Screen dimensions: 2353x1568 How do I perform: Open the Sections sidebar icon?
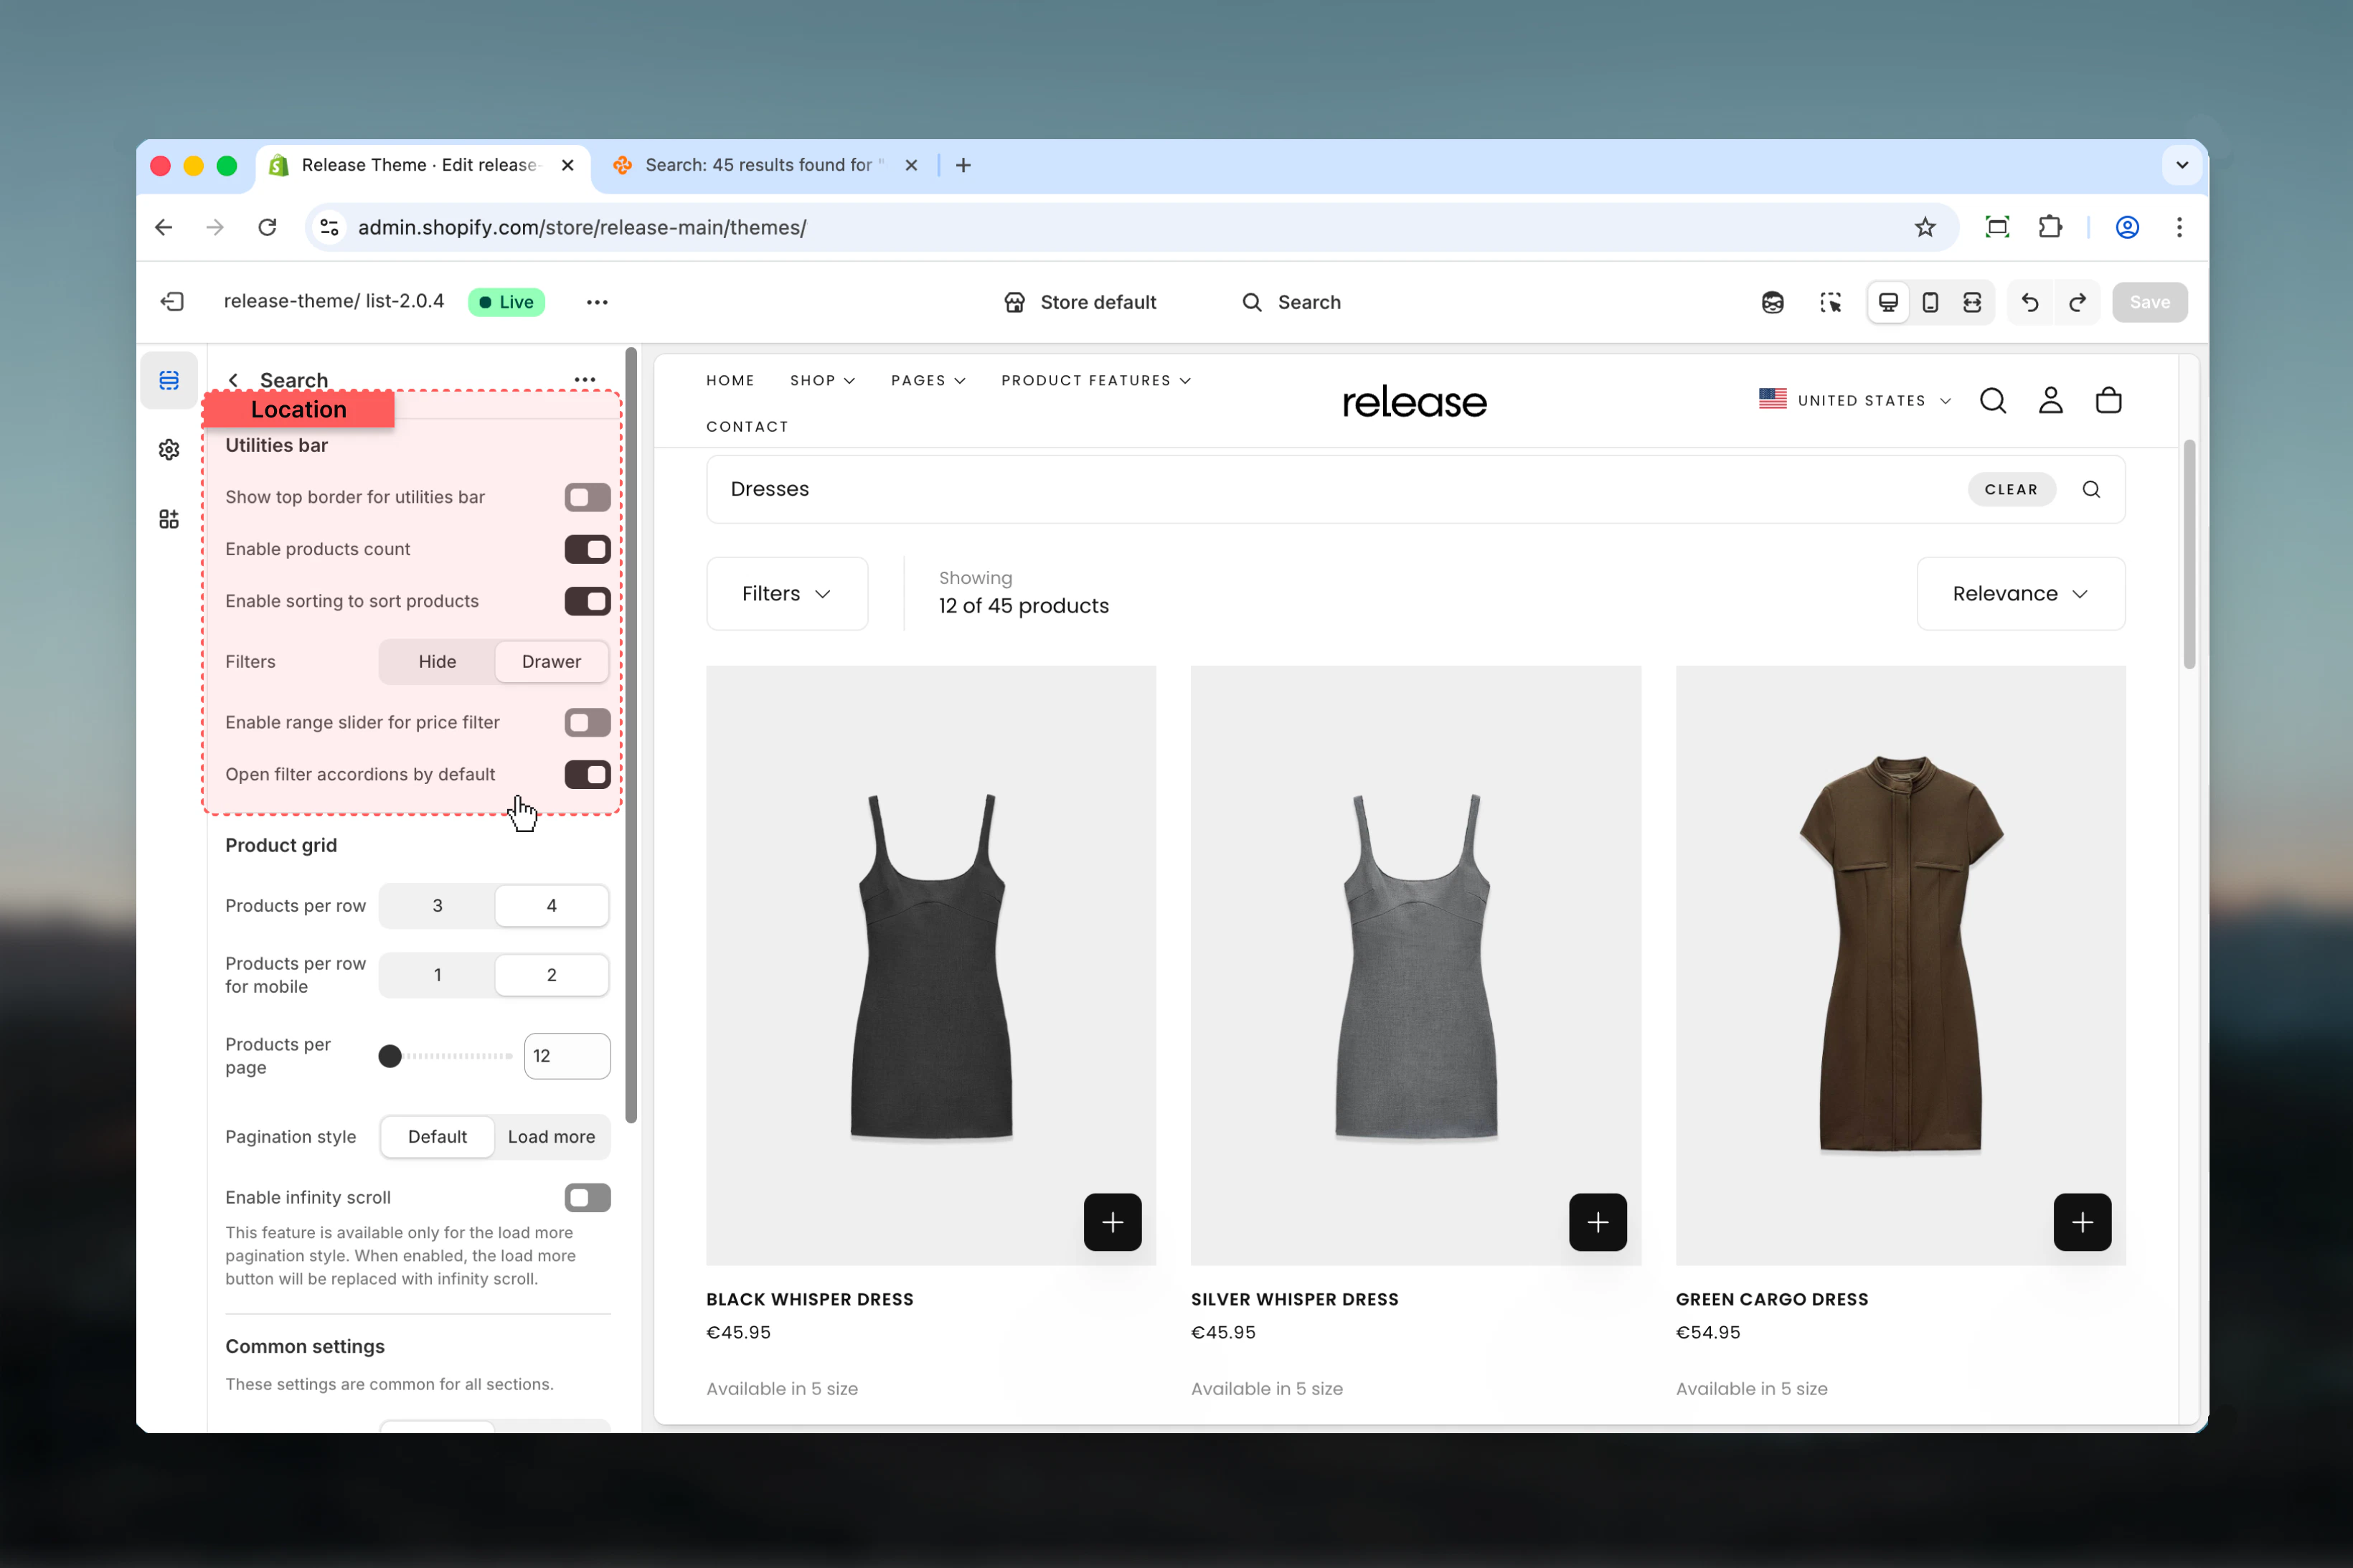(x=169, y=380)
